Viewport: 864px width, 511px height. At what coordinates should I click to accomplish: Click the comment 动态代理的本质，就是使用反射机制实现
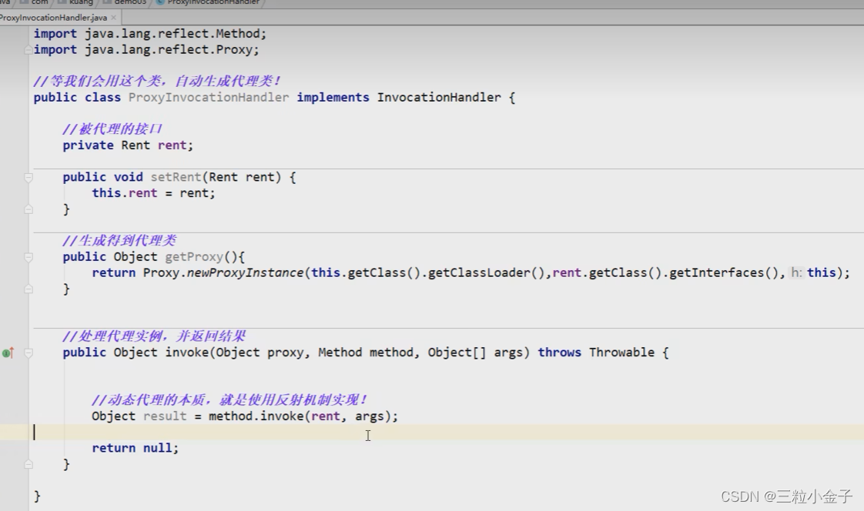coord(229,400)
